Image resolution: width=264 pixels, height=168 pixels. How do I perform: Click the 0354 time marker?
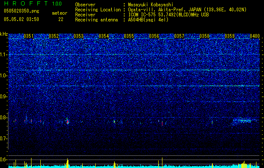pyautogui.click(x=104, y=36)
